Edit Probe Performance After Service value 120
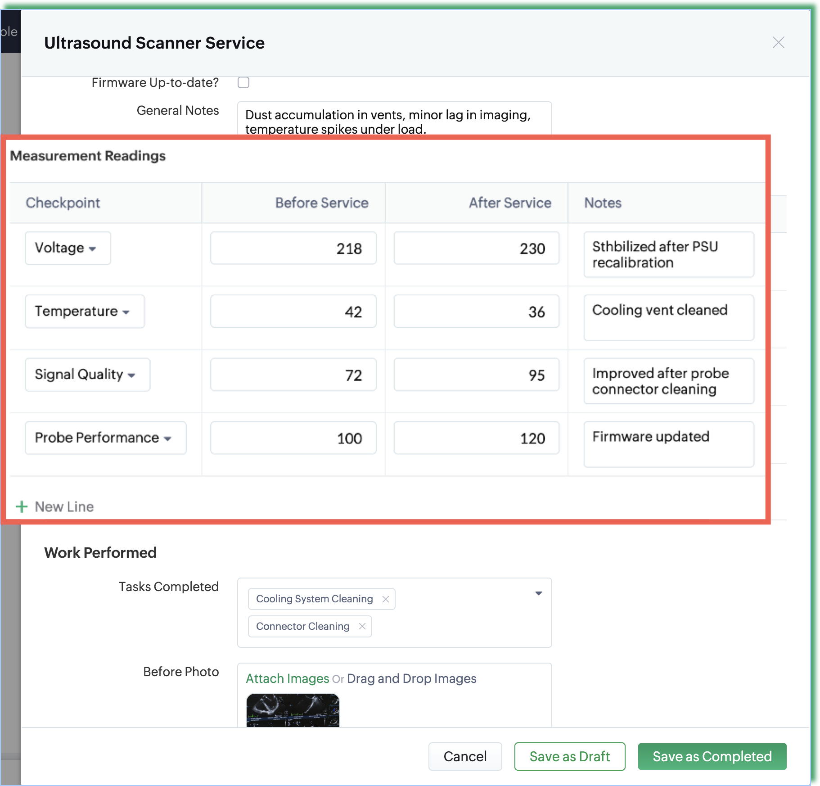820x786 pixels. [476, 438]
